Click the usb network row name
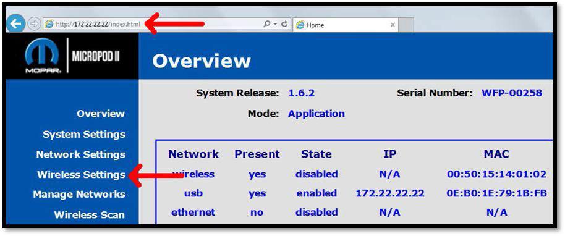This screenshot has width=565, height=236. pos(193,193)
